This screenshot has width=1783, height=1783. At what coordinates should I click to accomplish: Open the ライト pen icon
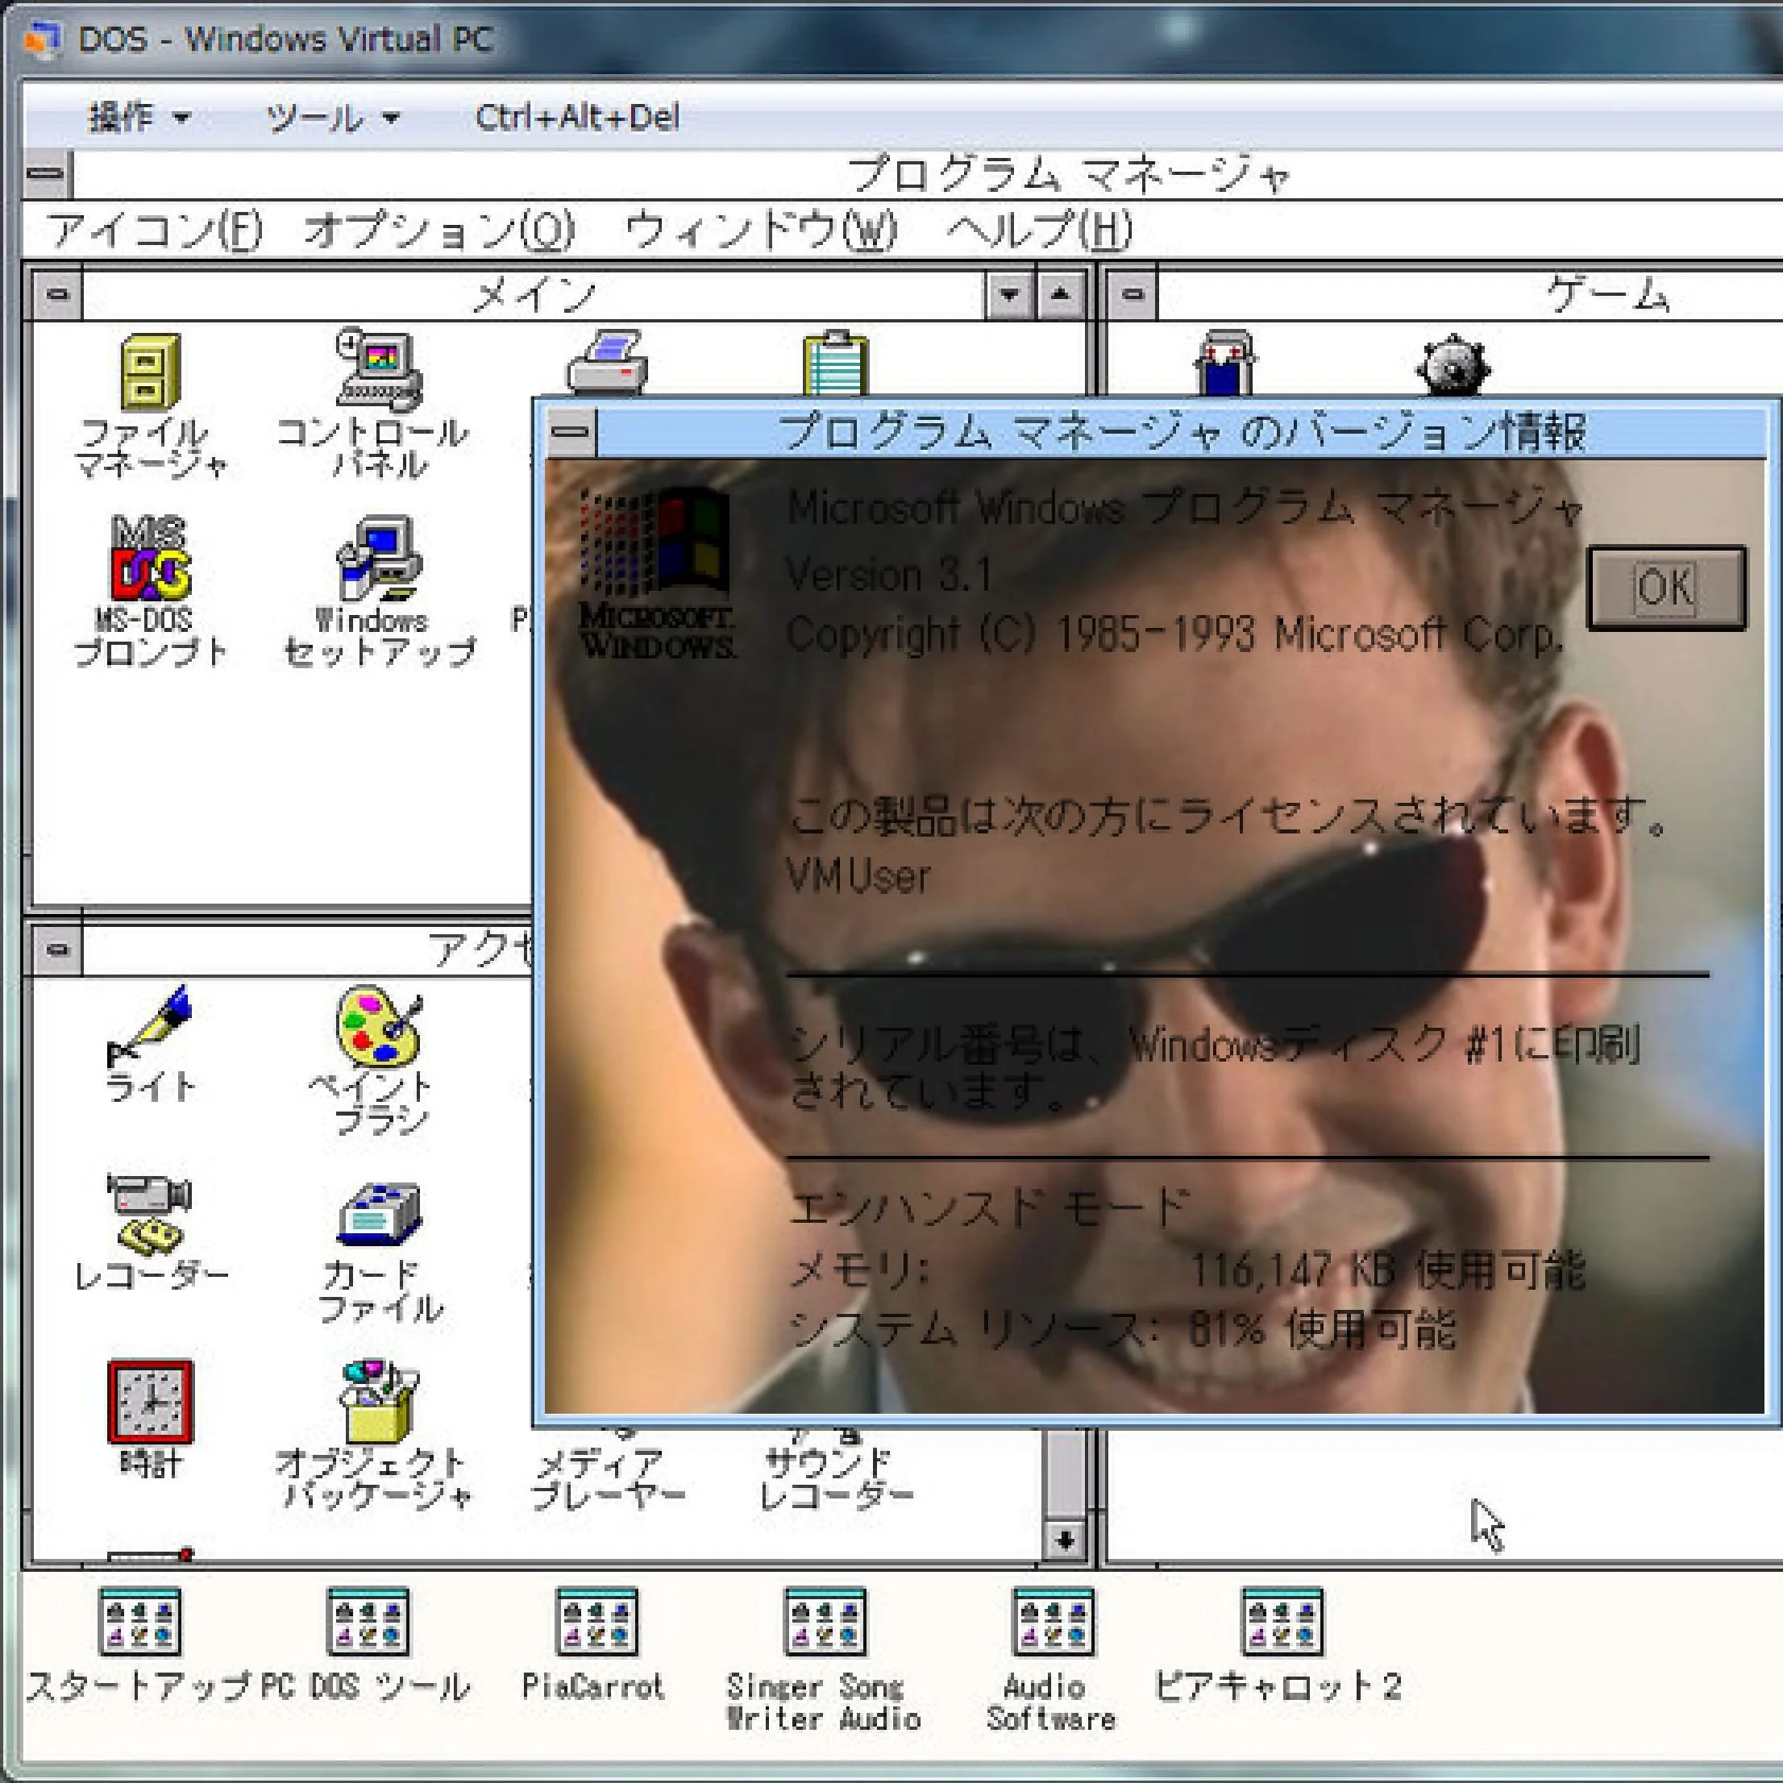[x=151, y=1027]
